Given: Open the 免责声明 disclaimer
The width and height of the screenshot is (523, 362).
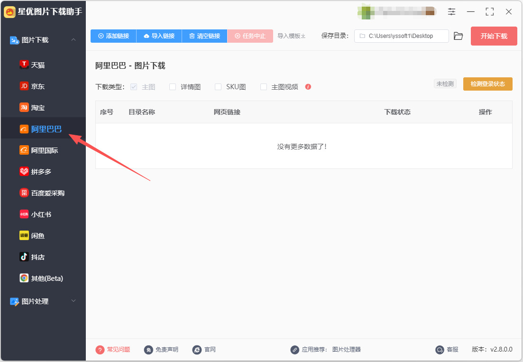Looking at the screenshot, I should (161, 350).
